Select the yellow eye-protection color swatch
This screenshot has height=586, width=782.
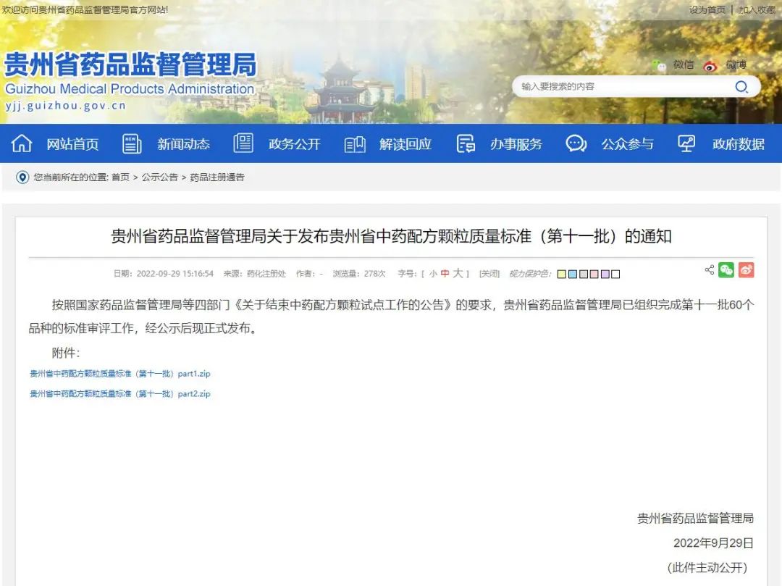click(560, 274)
